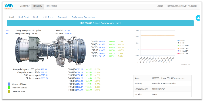Screen dimensions: 204x102
Task: Open the notification bell icon
Action: click(198, 18)
